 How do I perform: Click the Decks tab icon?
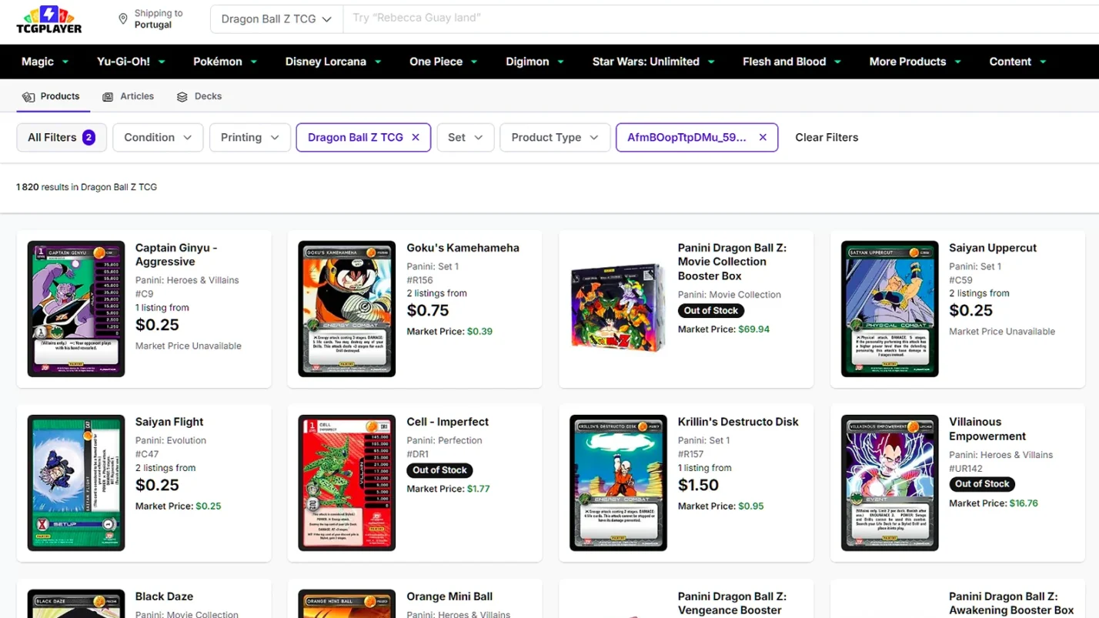pyautogui.click(x=182, y=97)
